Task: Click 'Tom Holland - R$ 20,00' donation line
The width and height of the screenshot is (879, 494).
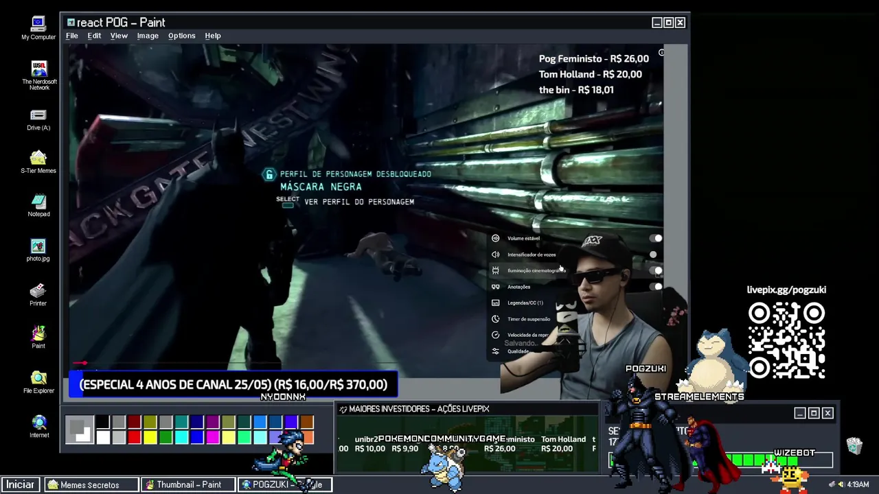Action: pos(590,74)
